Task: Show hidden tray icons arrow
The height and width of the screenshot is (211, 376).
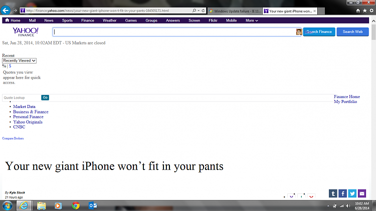Action: [328, 205]
